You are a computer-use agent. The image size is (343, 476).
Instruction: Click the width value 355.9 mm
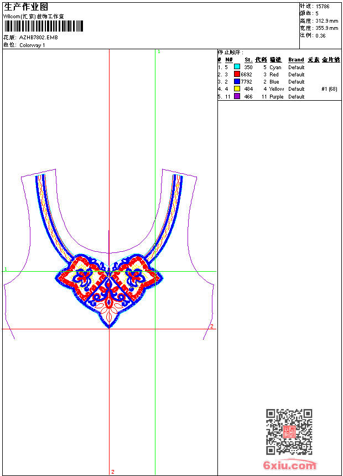(x=326, y=28)
